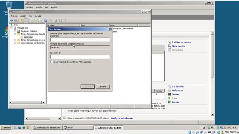Viewport: 239px width, 134px height.
Task: Click the Dirección IP input field
Action: [80, 57]
